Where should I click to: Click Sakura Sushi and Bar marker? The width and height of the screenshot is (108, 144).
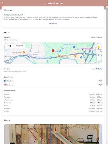pyautogui.click(x=58, y=56)
